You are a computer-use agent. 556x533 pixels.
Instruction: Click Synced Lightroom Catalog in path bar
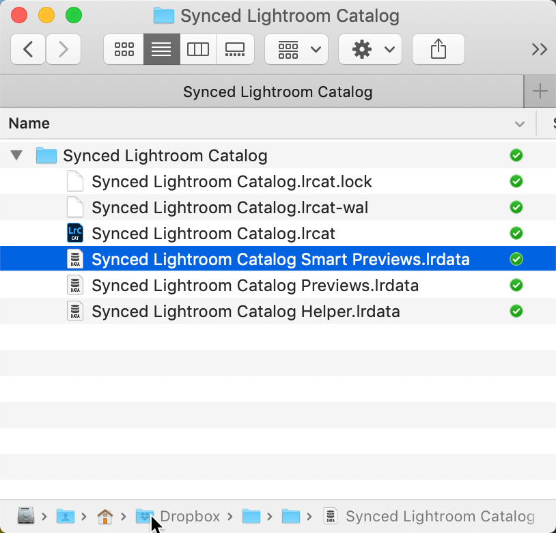point(429,517)
